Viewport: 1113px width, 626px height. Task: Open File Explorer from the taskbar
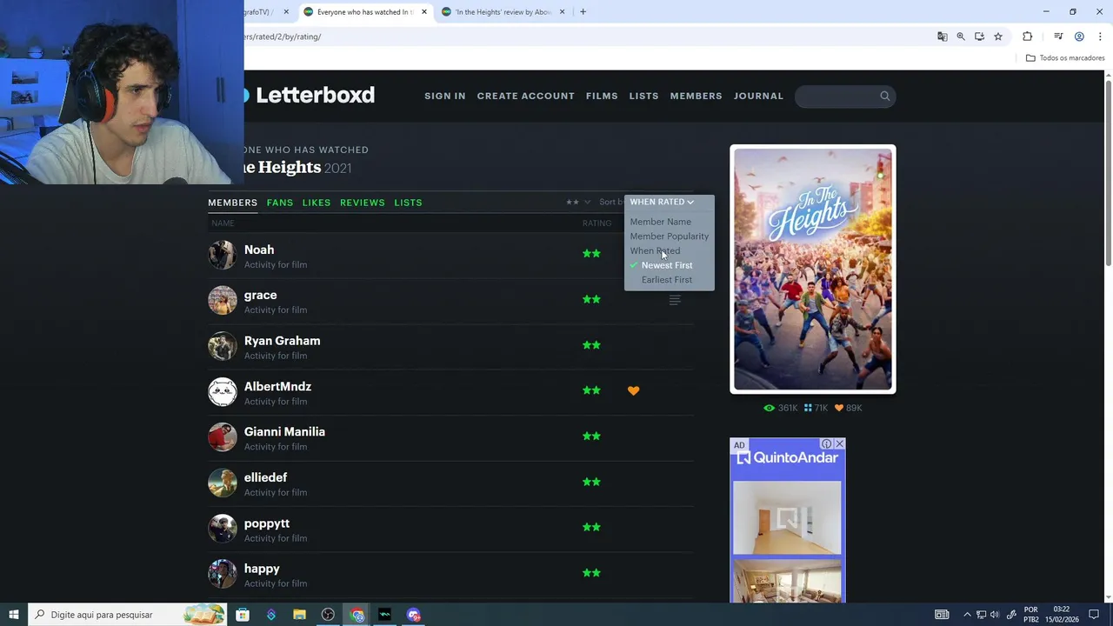pos(299,615)
